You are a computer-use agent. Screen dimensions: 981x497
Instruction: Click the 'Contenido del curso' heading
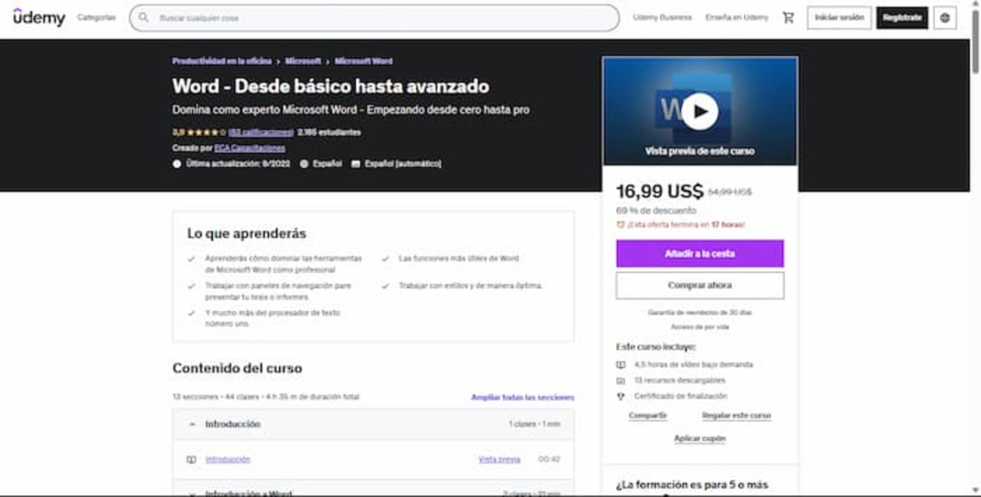pos(237,368)
